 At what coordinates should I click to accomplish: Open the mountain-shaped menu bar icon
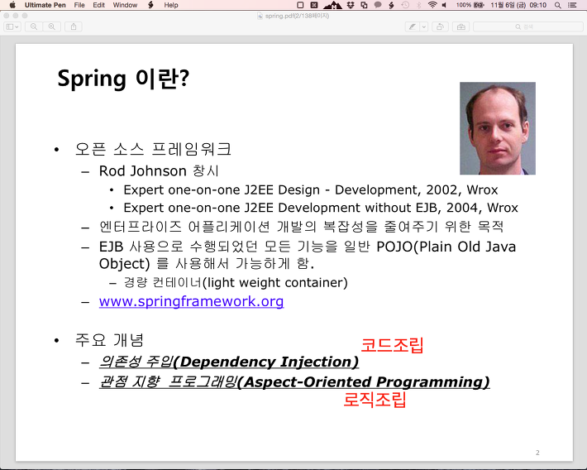332,5
